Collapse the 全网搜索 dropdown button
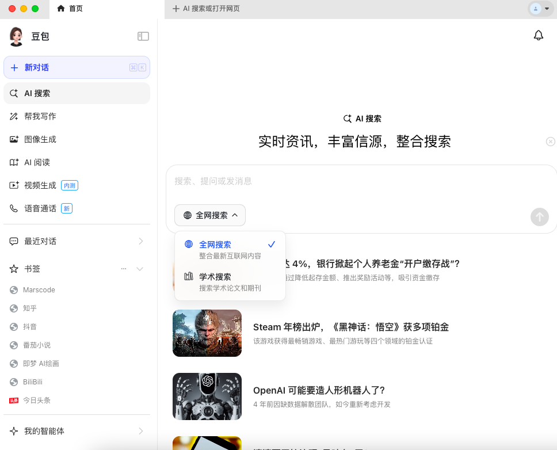Viewport: 557px width, 450px height. click(210, 215)
